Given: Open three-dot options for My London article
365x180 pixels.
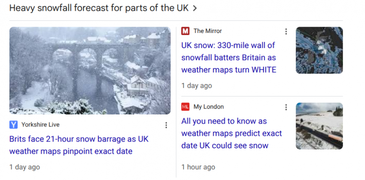Looking at the screenshot, I should tap(286, 107).
